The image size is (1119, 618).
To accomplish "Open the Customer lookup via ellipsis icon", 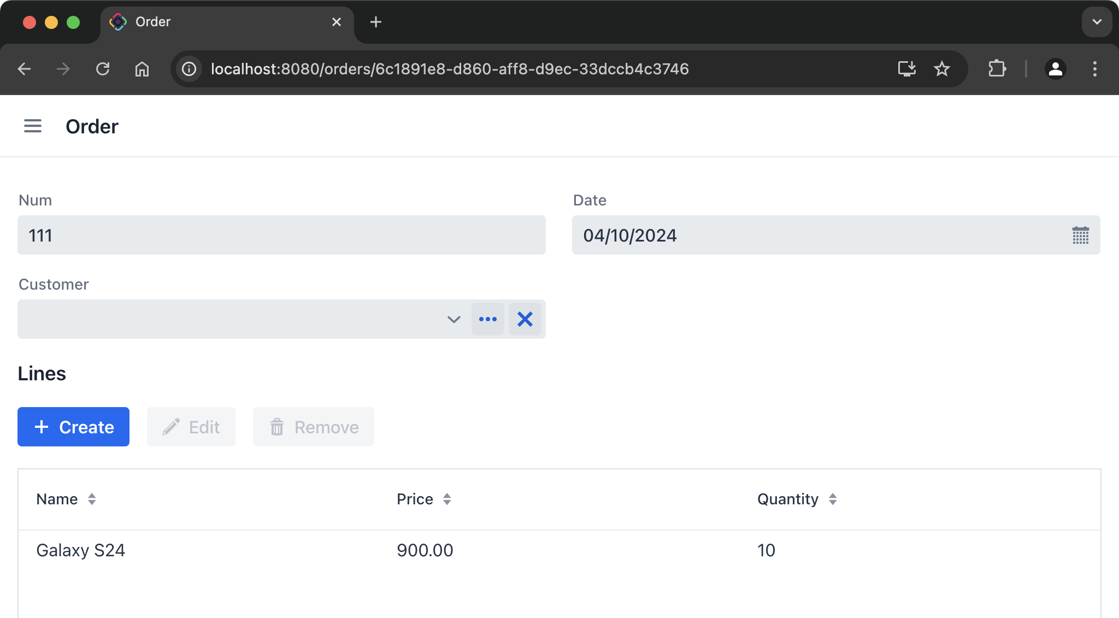I will (x=488, y=319).
